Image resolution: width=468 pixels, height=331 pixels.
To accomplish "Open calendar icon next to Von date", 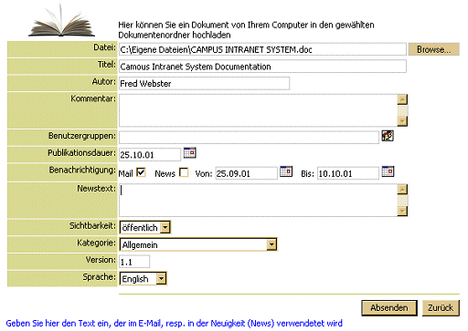I will tap(286, 171).
